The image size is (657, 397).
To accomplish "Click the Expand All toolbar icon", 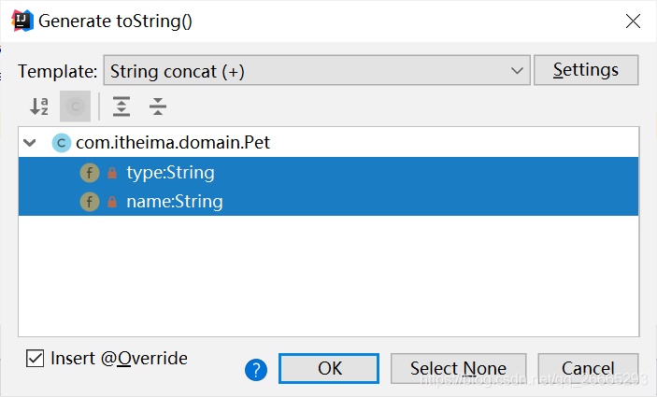I will click(121, 106).
